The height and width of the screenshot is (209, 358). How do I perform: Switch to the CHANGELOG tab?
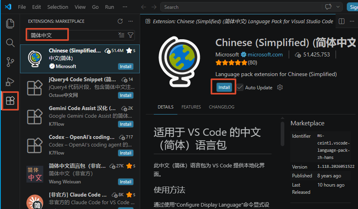221,107
